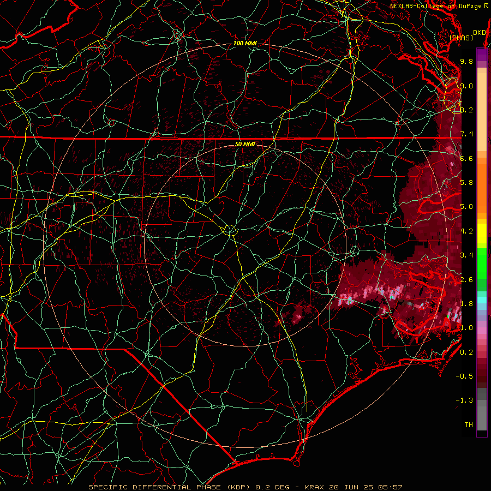491x491 pixels.
Task: Click the -1.3 value on the color scale
Action: point(464,400)
